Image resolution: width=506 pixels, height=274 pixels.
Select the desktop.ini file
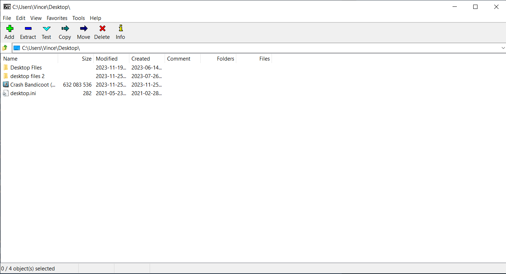23,93
